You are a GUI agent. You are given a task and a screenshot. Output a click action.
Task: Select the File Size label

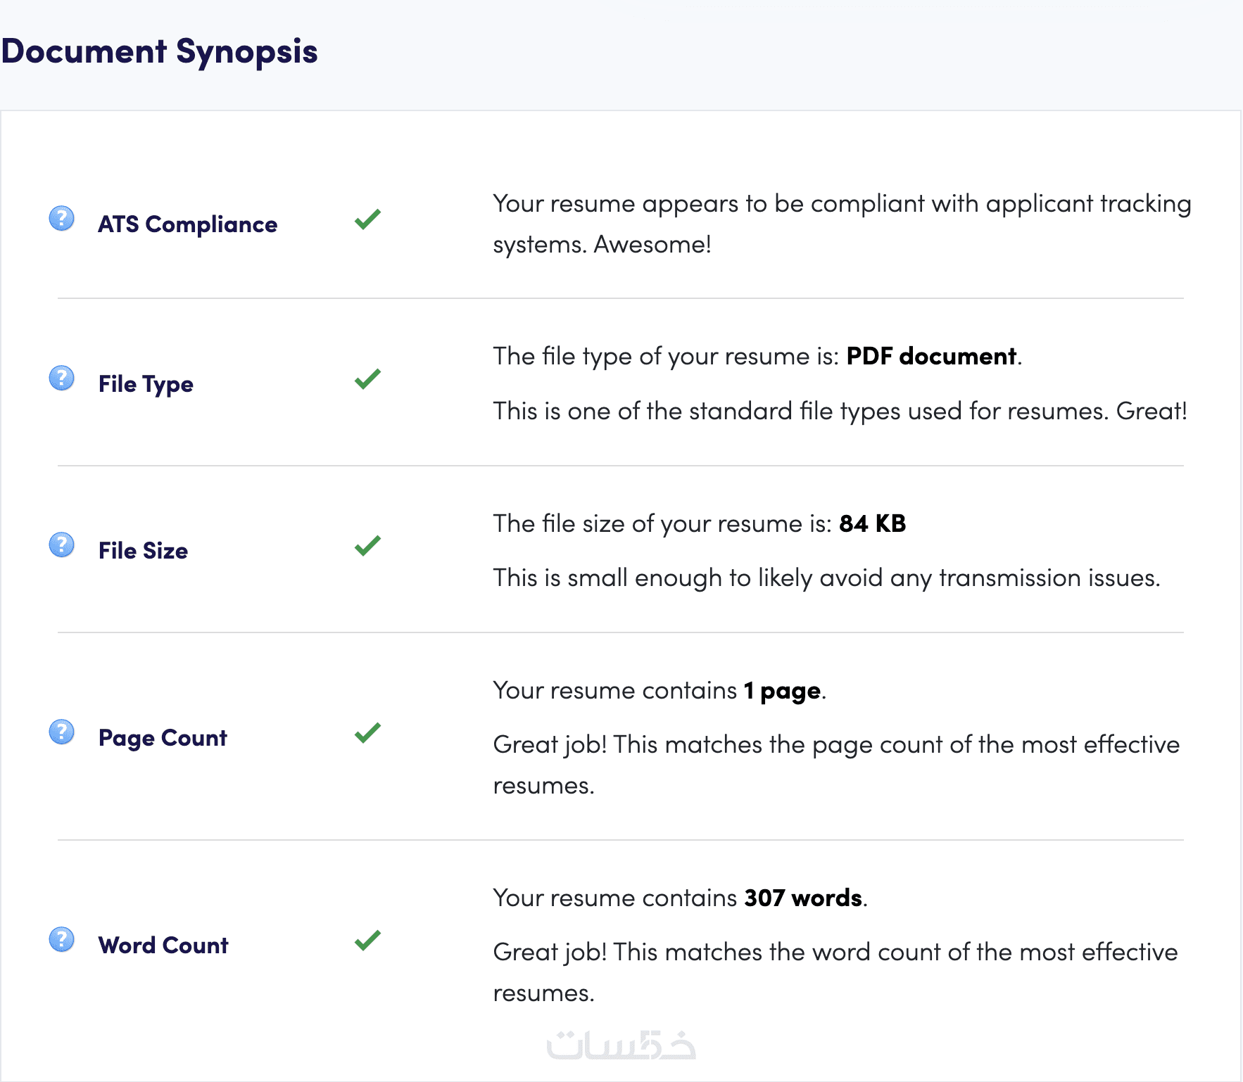143,551
